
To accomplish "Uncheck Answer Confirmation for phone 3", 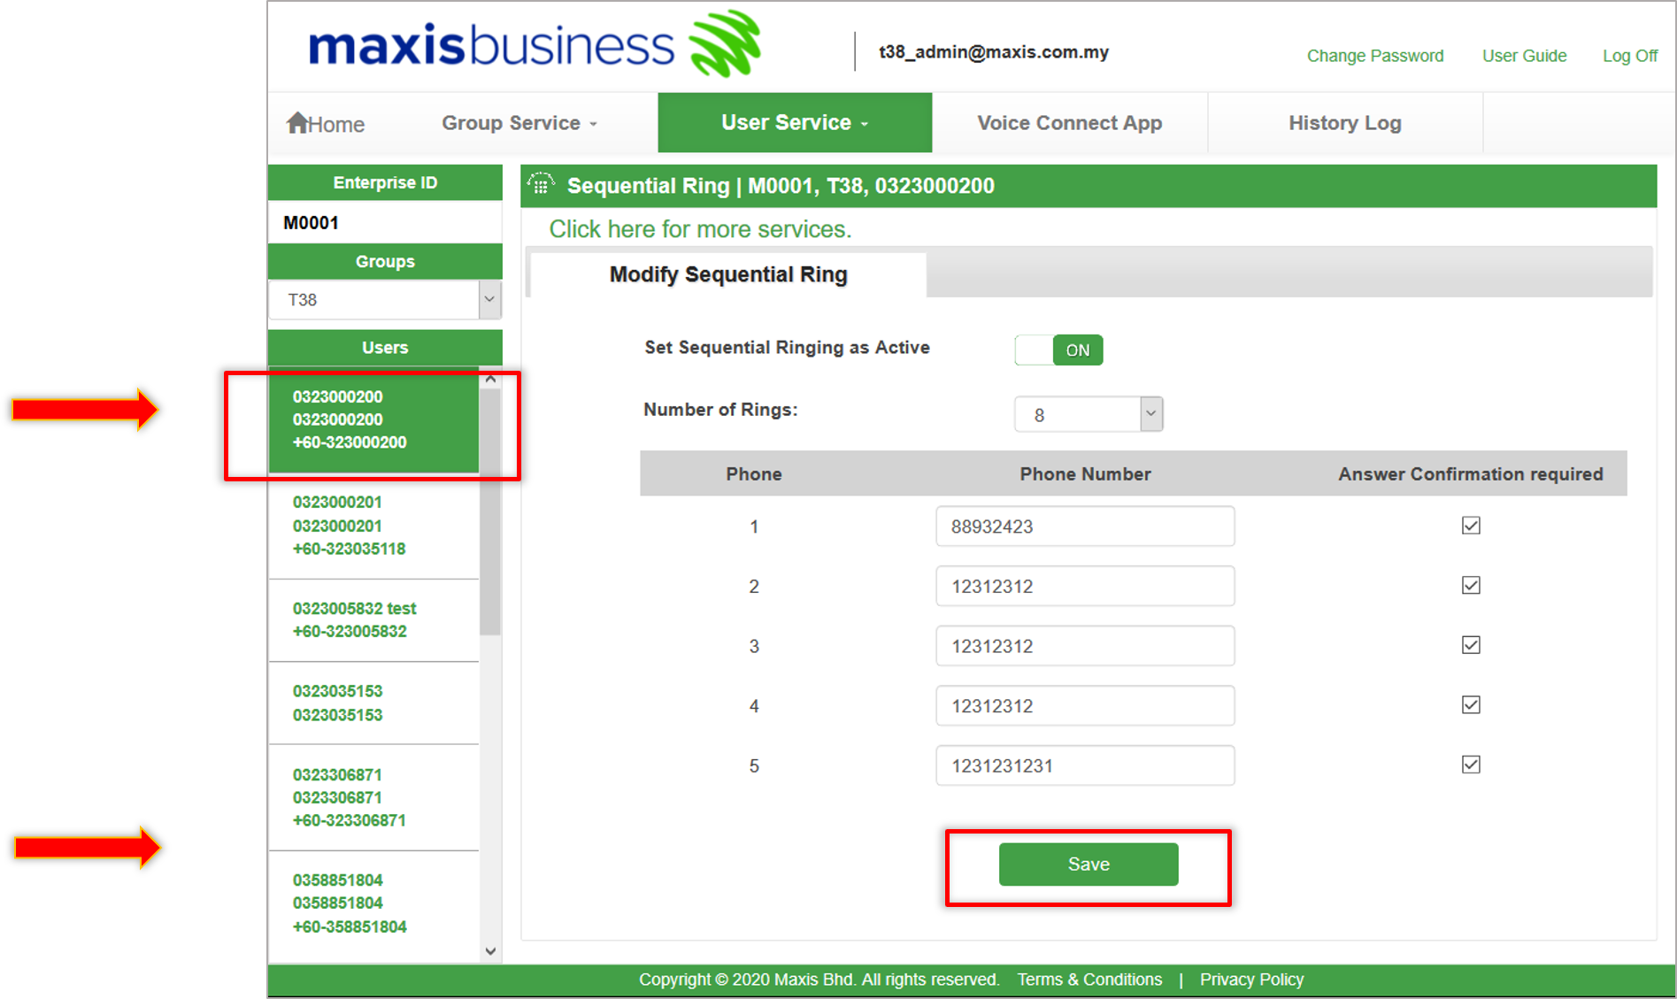I will click(x=1470, y=645).
